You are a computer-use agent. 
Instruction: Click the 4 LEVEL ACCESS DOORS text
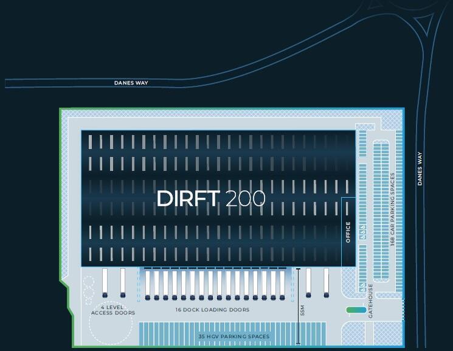tap(113, 310)
